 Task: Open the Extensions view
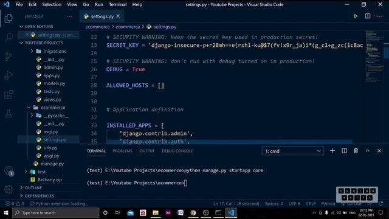pos(9,94)
